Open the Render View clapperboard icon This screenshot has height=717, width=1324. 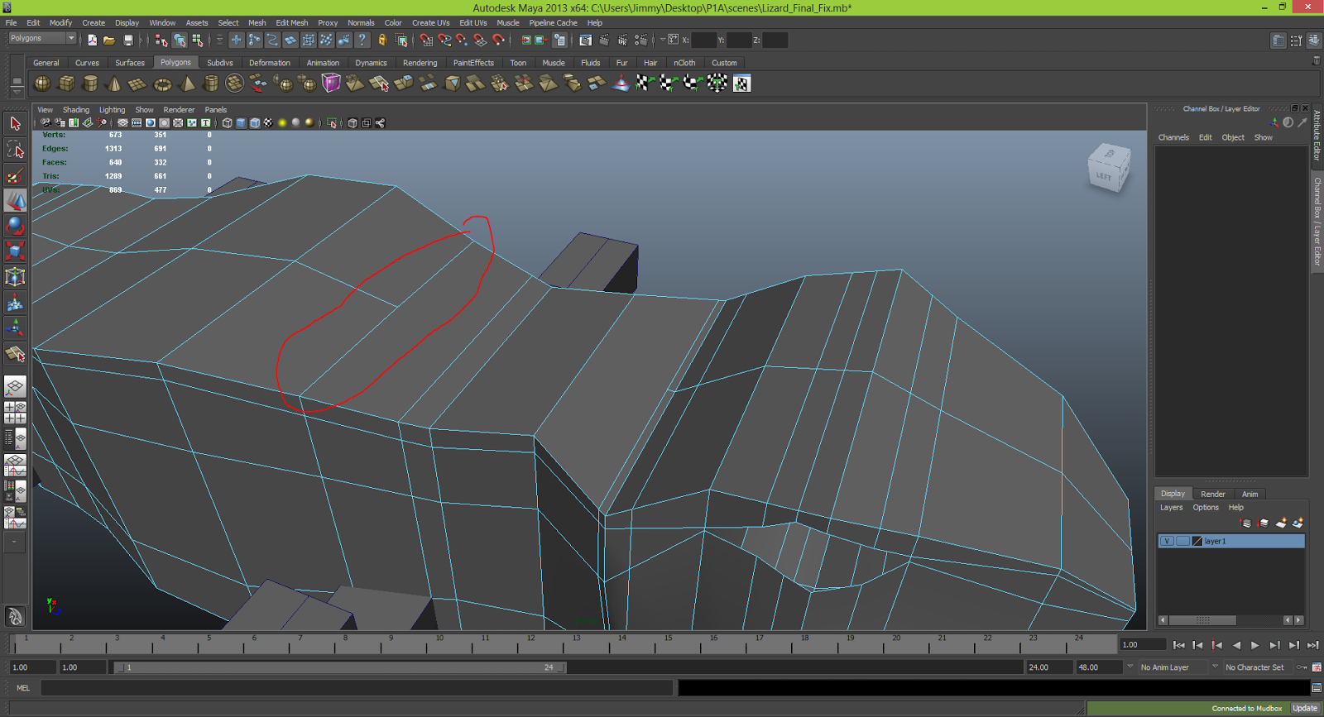coord(586,40)
